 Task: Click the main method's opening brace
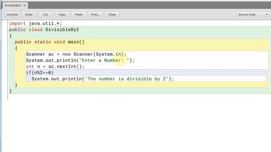click(x=16, y=48)
